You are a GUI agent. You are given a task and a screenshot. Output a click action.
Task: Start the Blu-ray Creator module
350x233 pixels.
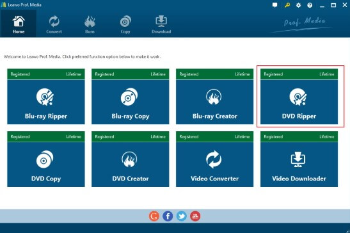coord(215,96)
